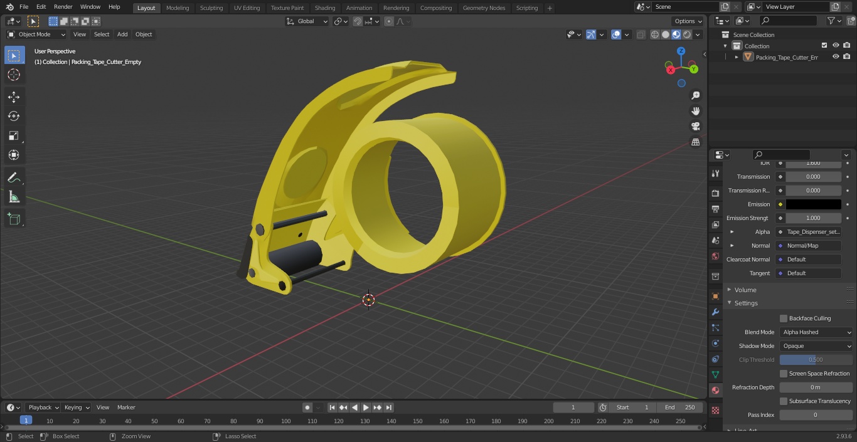
Task: Open the Global transform orientation dropdown
Action: point(307,21)
